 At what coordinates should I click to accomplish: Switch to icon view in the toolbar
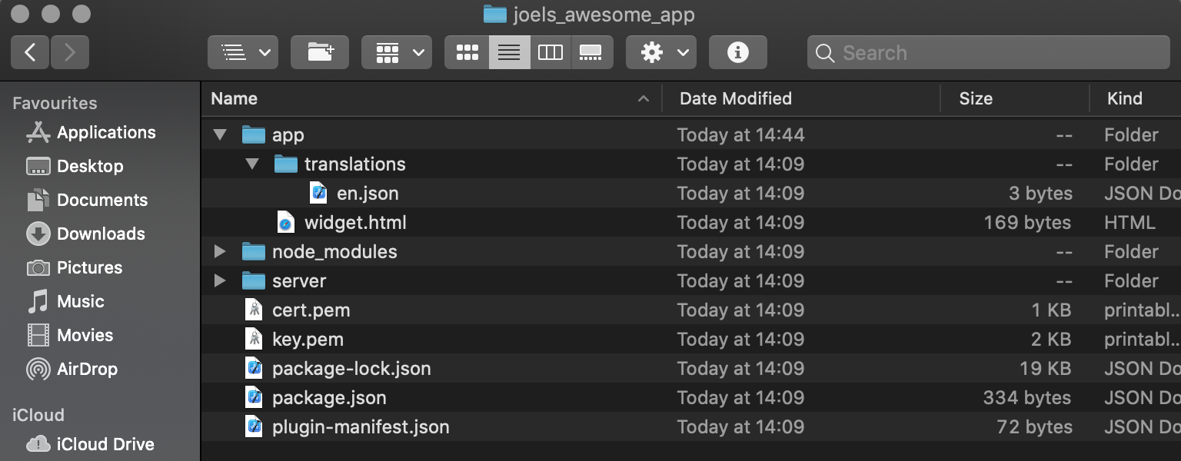coord(467,52)
